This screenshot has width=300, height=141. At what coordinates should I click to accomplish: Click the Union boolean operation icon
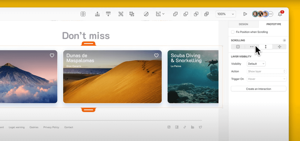click(x=175, y=14)
